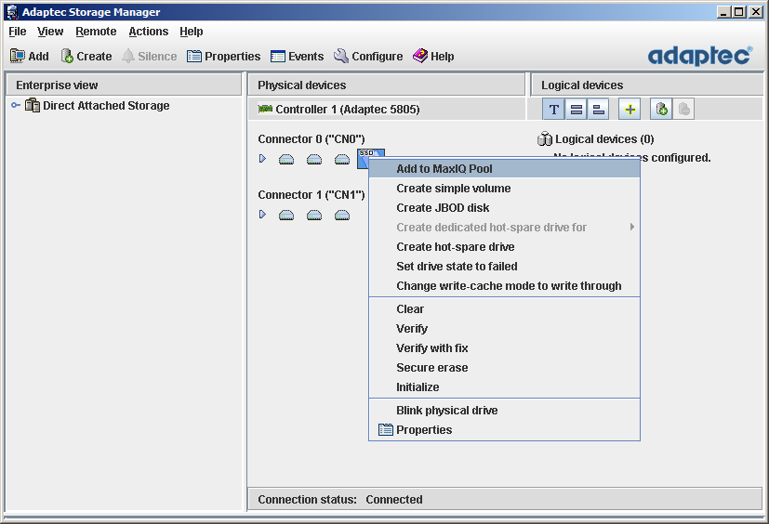Select Controller 1 (Adaptec 5805)
This screenshot has width=769, height=524.
coord(338,110)
